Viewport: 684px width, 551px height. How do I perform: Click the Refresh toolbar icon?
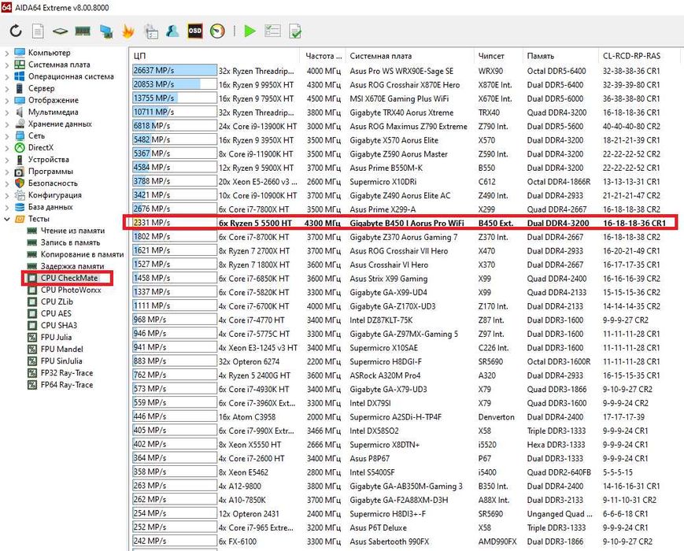(x=16, y=31)
